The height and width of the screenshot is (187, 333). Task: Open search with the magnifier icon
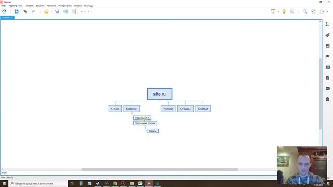(x=305, y=11)
